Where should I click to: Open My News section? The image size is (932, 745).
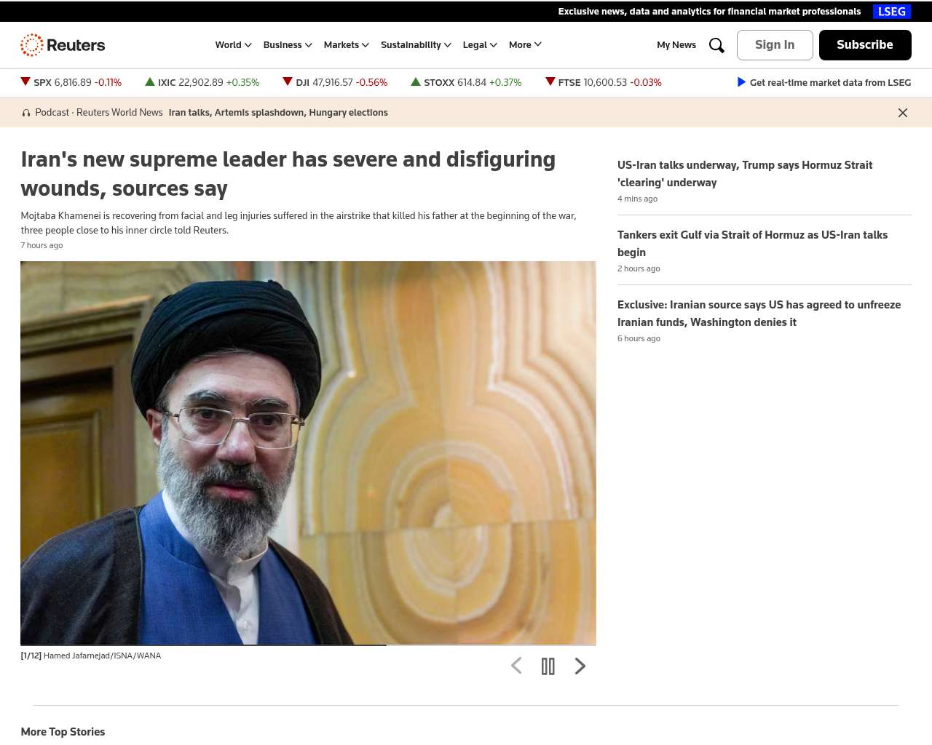pyautogui.click(x=676, y=45)
